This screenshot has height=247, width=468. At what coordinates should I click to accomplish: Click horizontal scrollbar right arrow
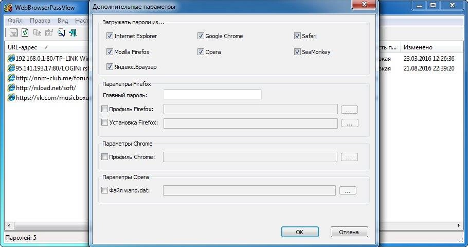click(459, 225)
